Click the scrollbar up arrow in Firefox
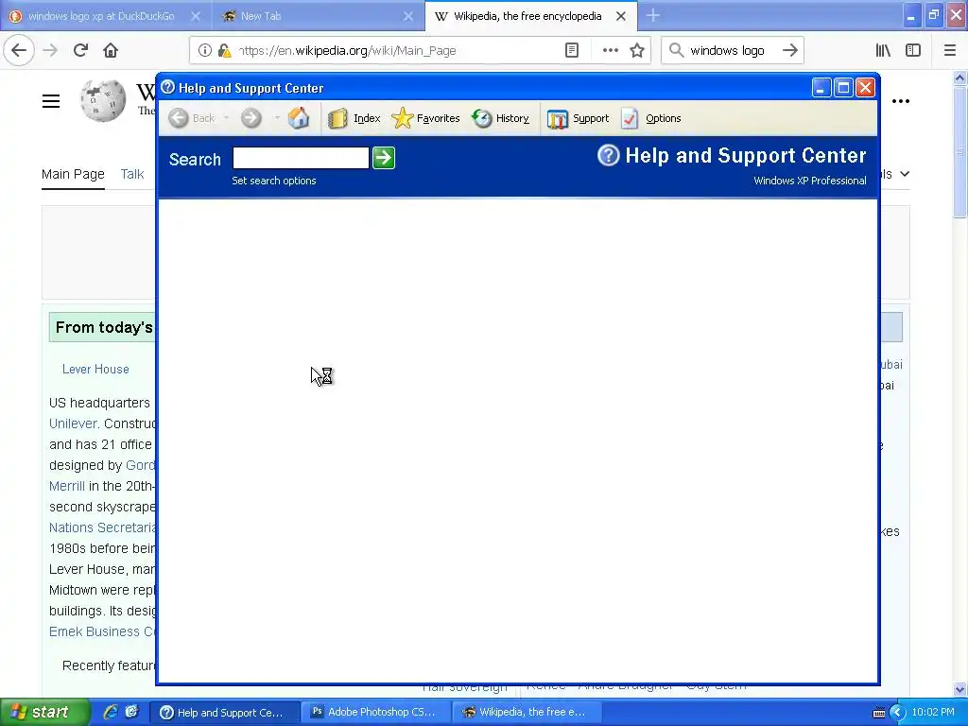 coord(959,78)
